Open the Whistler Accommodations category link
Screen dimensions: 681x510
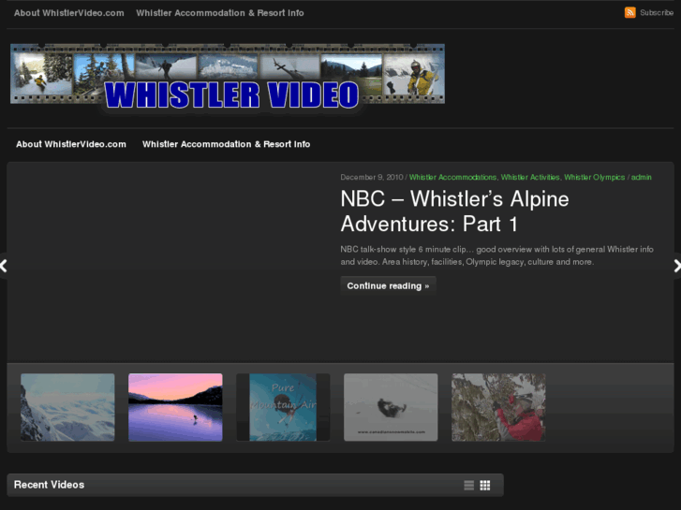[452, 177]
